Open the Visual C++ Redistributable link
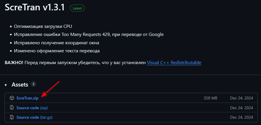261x125 pixels. tap(174, 62)
